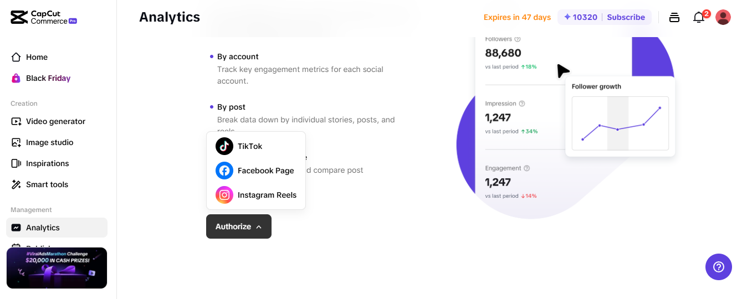Viewport: 747px width, 299px height.
Task: Open the notifications bell
Action: coord(699,17)
